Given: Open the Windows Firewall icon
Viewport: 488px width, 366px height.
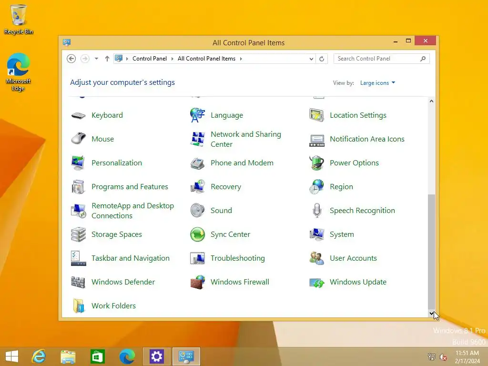Looking at the screenshot, I should tap(197, 282).
